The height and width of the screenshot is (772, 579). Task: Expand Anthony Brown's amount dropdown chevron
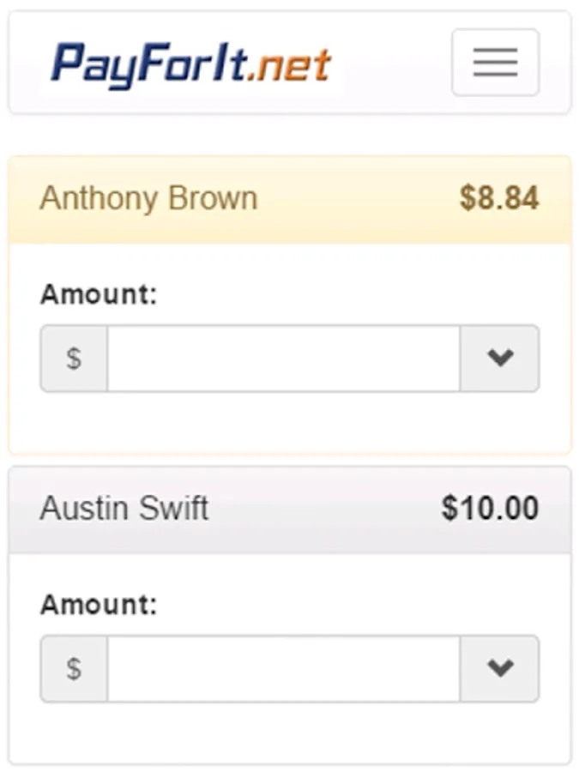click(499, 358)
